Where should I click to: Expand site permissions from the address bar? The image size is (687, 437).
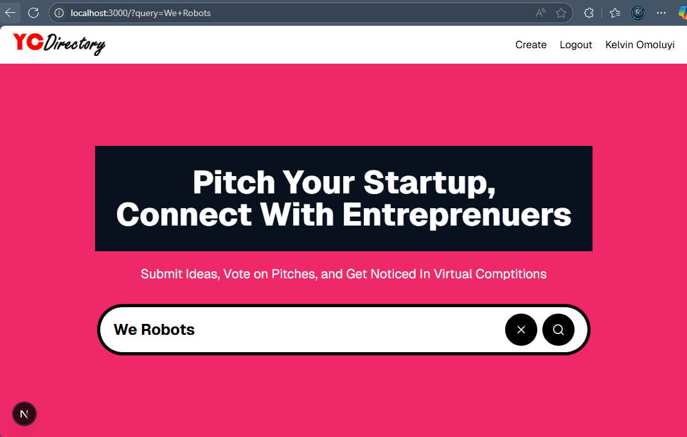(58, 13)
